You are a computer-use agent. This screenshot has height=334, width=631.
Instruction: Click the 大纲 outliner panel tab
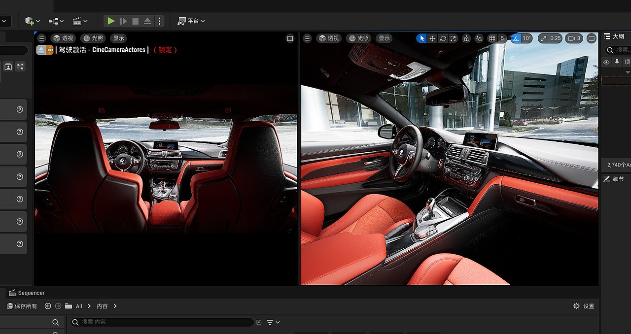[614, 36]
